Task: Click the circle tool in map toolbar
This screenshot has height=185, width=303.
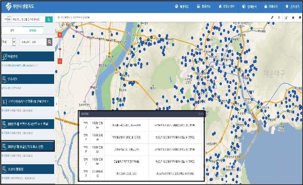Action: pos(279,18)
